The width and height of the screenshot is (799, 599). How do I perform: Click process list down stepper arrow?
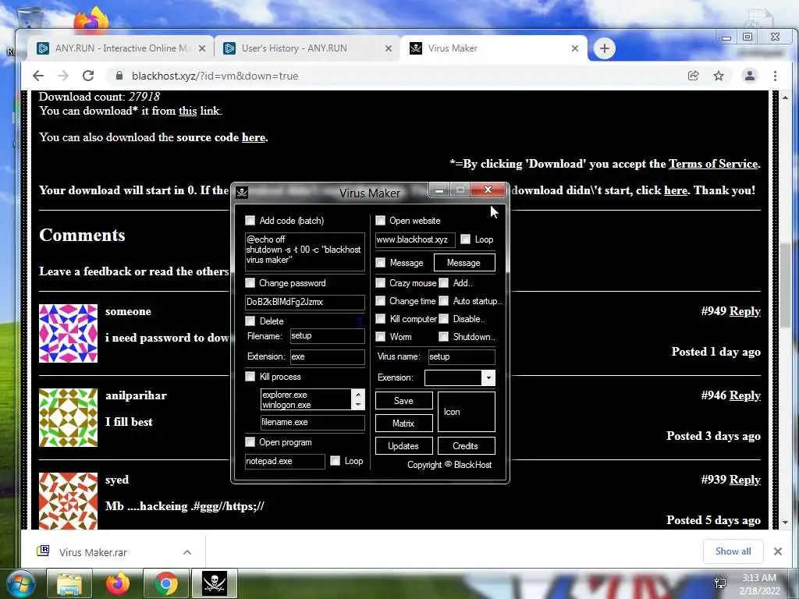357,405
